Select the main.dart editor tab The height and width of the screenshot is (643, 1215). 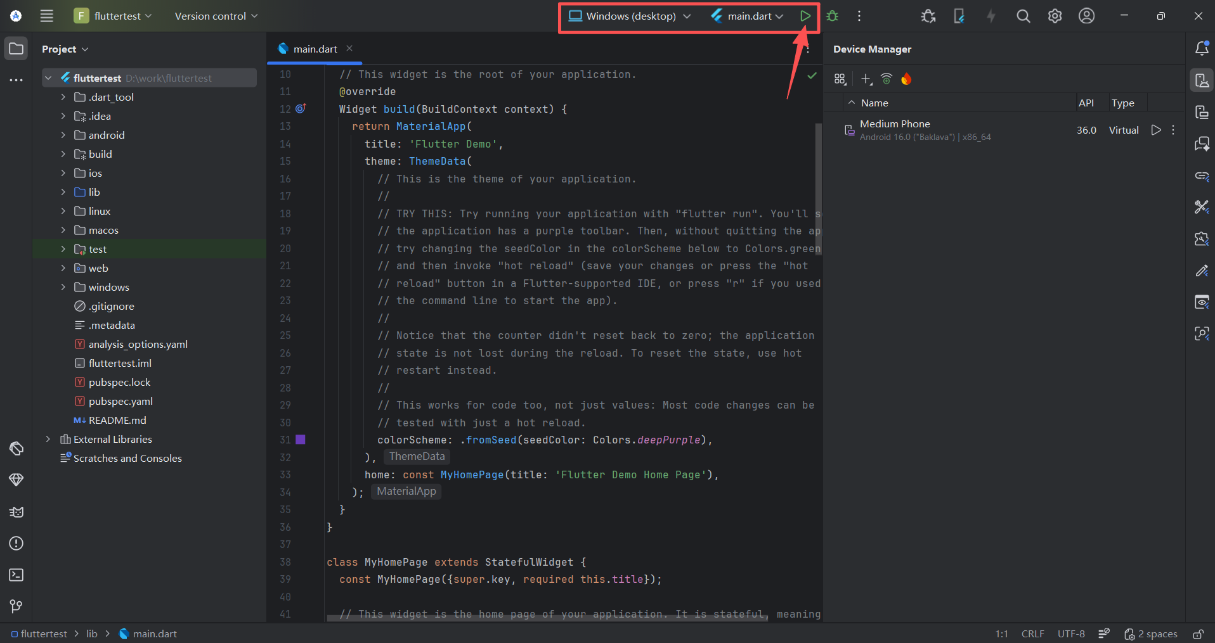point(315,49)
